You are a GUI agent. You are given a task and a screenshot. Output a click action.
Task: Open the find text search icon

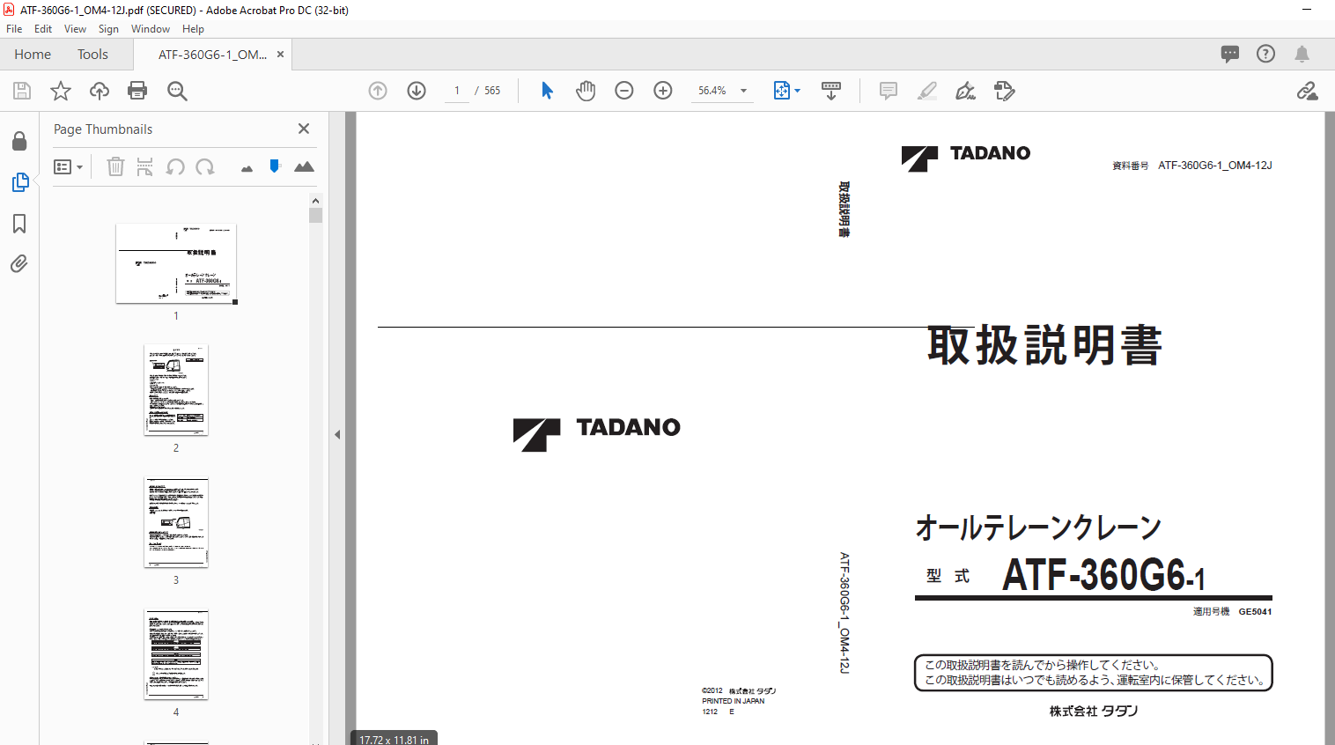click(177, 91)
